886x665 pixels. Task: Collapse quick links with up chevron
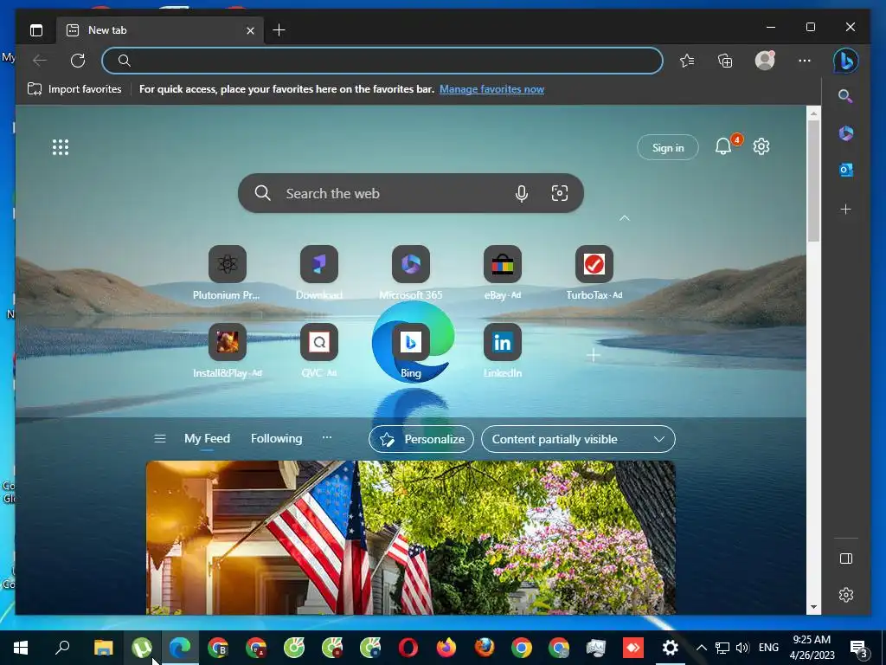[625, 217]
